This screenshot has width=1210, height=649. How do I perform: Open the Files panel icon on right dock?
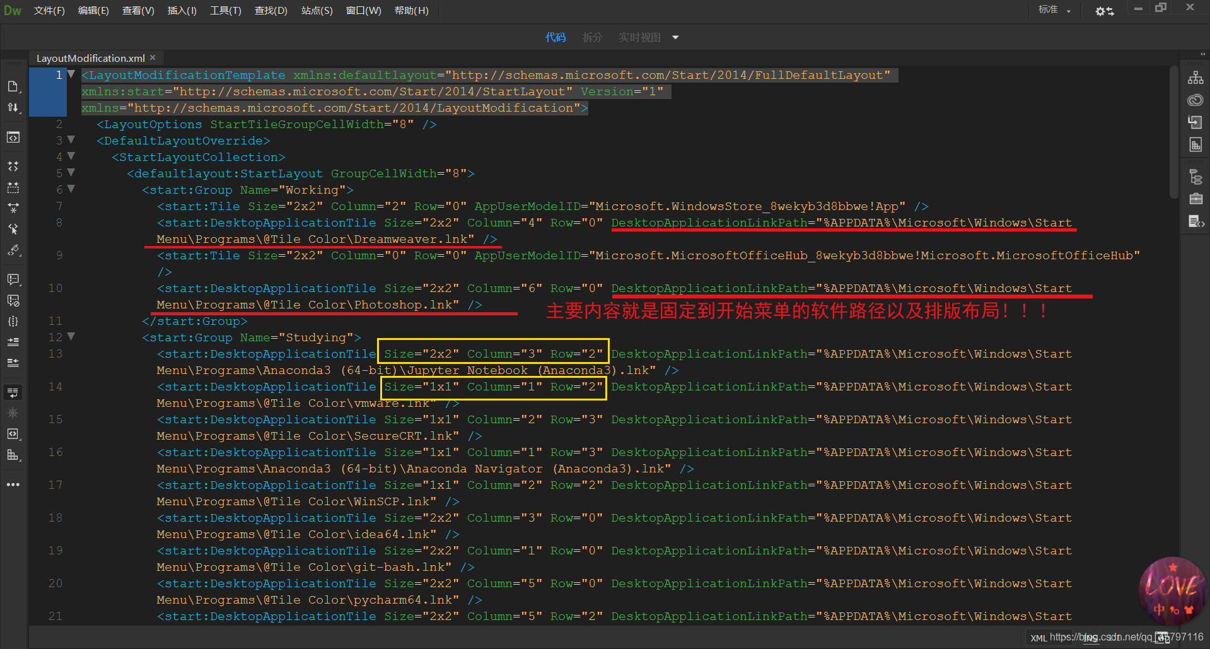click(x=1195, y=78)
